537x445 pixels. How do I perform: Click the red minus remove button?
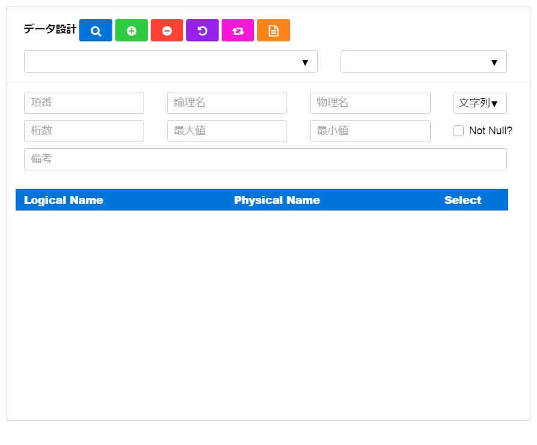pyautogui.click(x=167, y=31)
